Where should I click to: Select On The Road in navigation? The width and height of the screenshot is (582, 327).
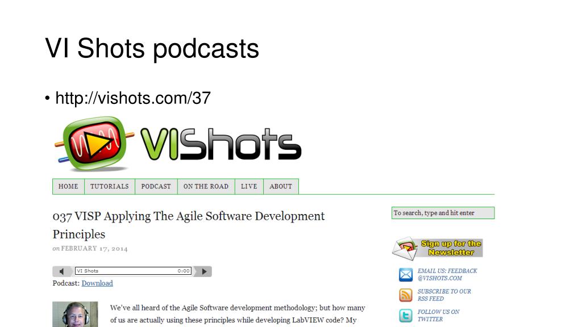(206, 186)
